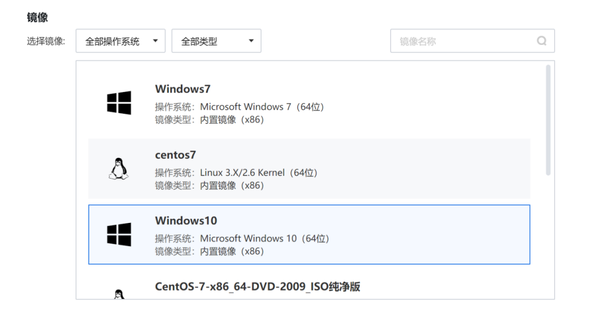The width and height of the screenshot is (593, 323).
Task: Open the 全部类型 dropdown
Action: pos(216,41)
